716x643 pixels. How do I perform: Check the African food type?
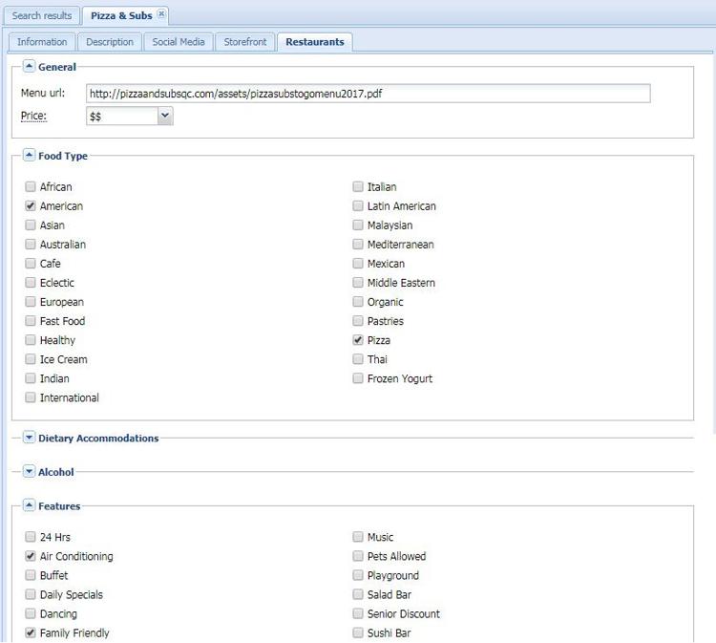[x=31, y=186]
